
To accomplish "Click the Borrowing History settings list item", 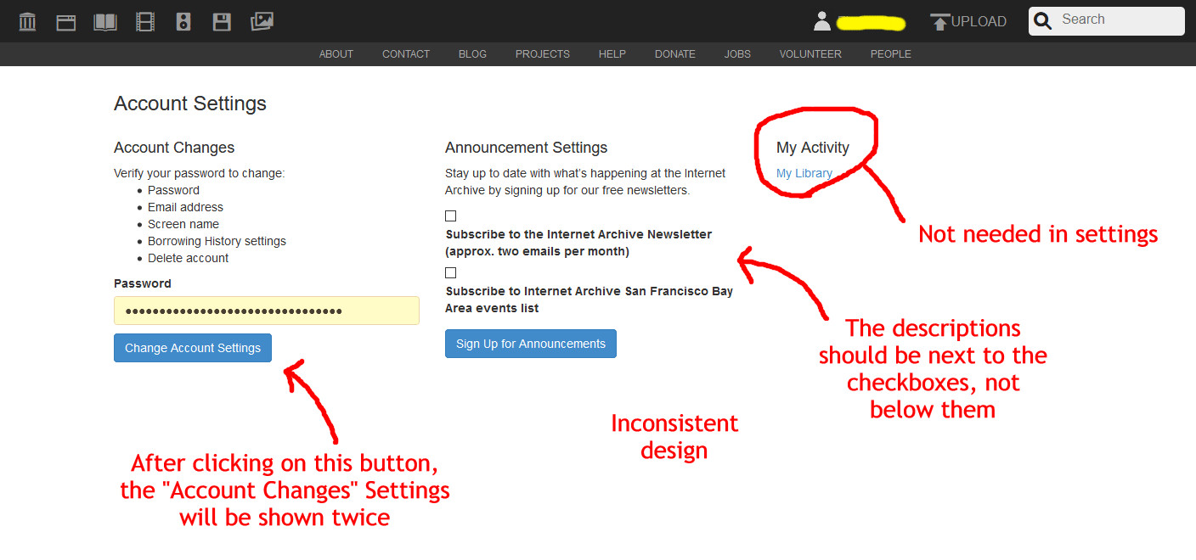I will pos(217,241).
